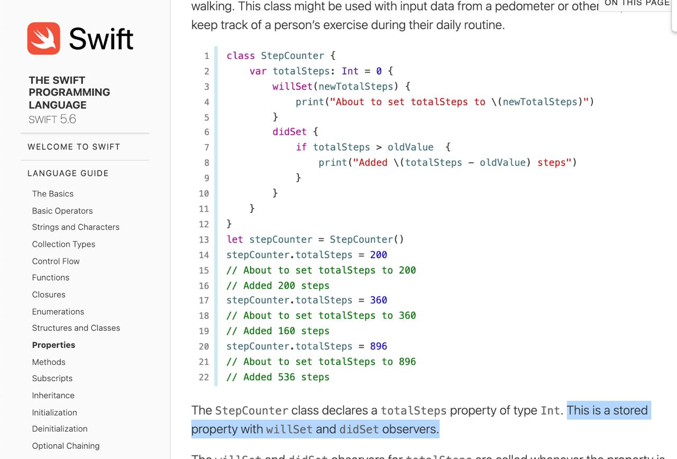The image size is (677, 459).
Task: Click comment 'About to set totalSteps to 200'
Action: pos(321,270)
